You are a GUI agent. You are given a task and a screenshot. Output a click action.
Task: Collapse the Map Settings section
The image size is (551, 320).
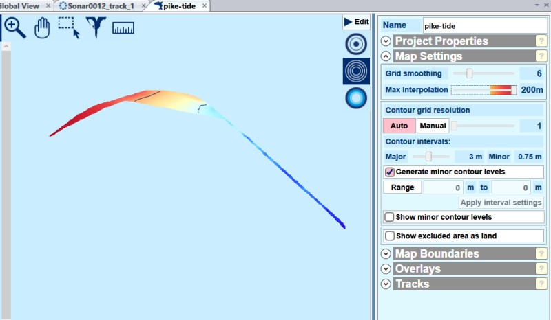point(386,56)
